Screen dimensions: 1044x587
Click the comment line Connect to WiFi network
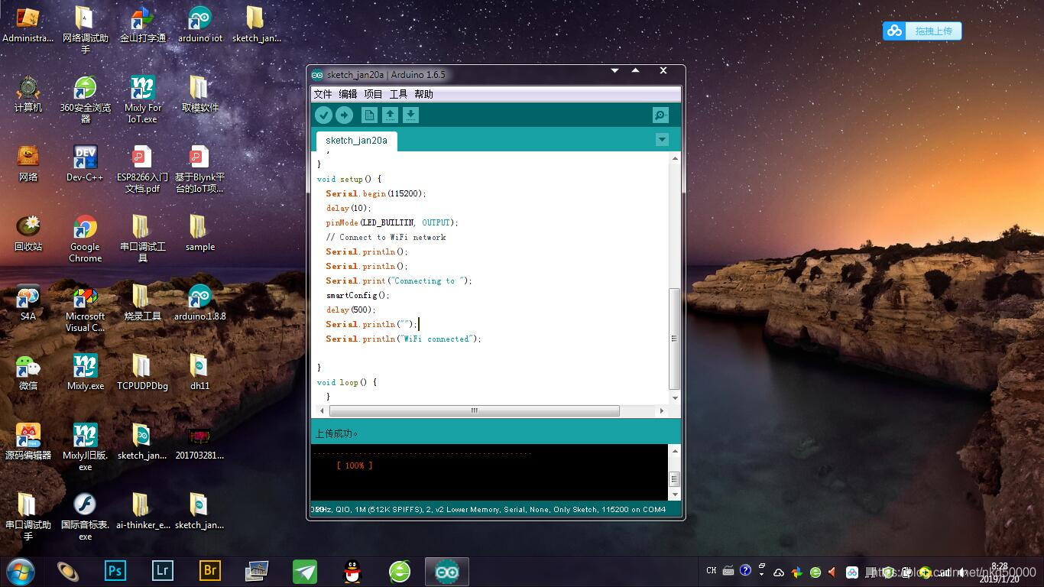386,237
